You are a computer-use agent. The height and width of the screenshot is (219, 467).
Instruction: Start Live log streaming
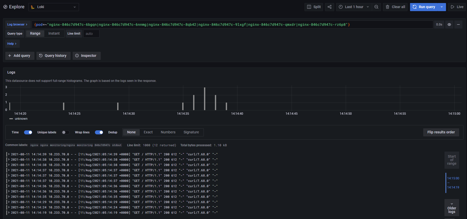click(457, 7)
